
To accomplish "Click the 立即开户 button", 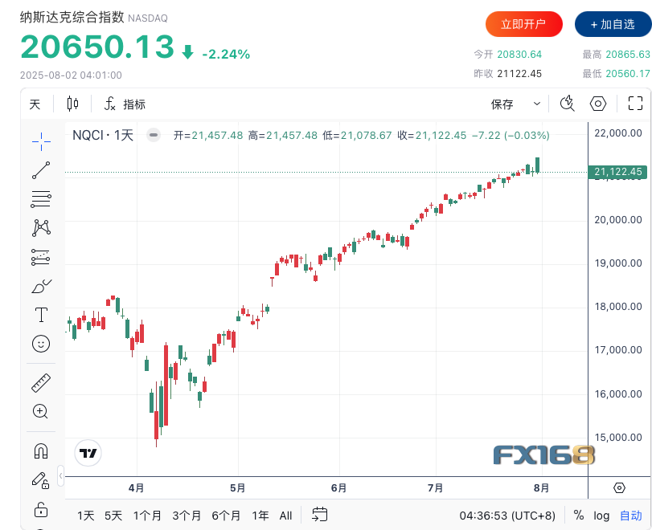I will click(523, 24).
